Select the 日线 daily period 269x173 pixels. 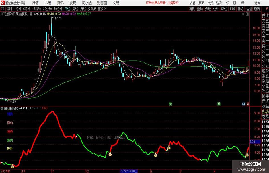point(67,9)
